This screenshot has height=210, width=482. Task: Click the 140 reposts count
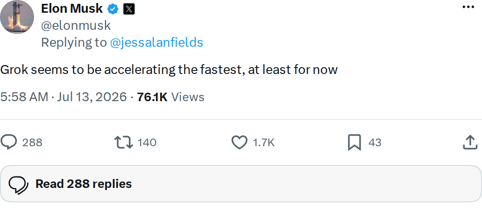click(147, 143)
